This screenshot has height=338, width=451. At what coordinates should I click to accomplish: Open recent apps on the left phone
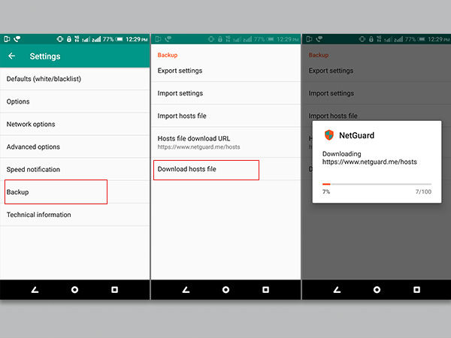pyautogui.click(x=114, y=289)
